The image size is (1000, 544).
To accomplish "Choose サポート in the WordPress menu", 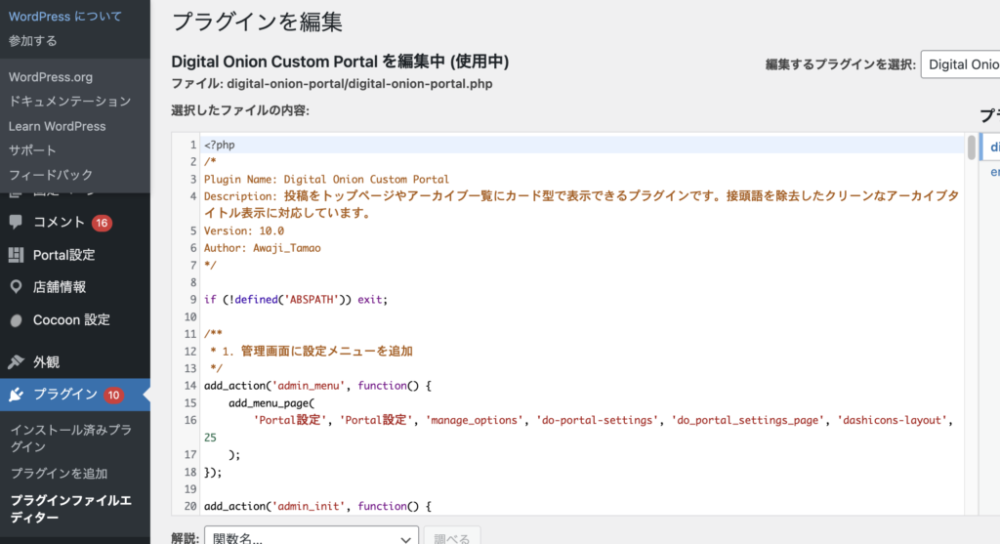I will click(32, 150).
